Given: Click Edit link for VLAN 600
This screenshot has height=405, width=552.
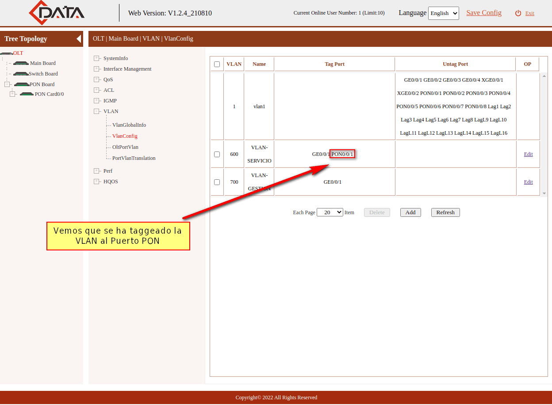Looking at the screenshot, I should [x=528, y=154].
